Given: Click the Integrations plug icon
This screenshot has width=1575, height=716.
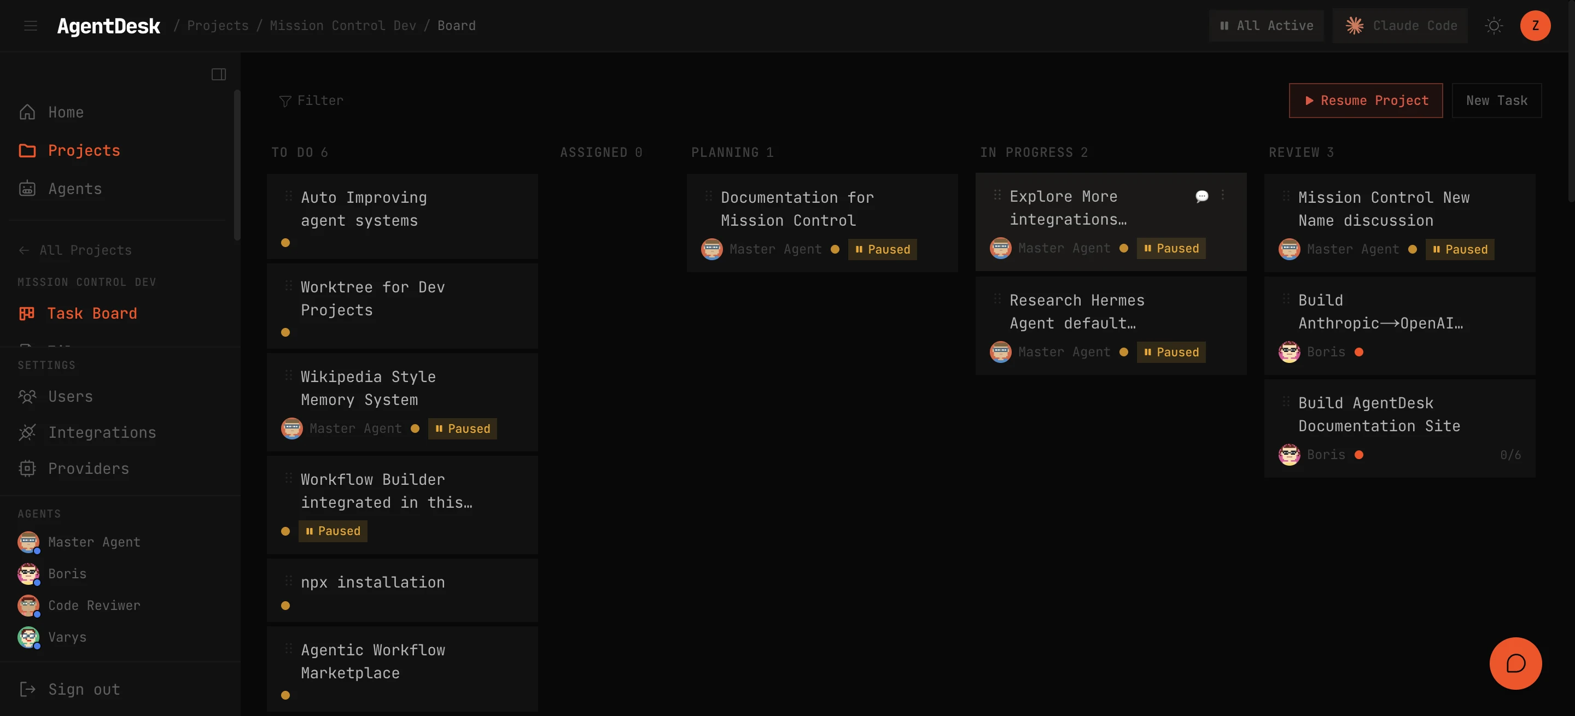Looking at the screenshot, I should click(x=27, y=432).
